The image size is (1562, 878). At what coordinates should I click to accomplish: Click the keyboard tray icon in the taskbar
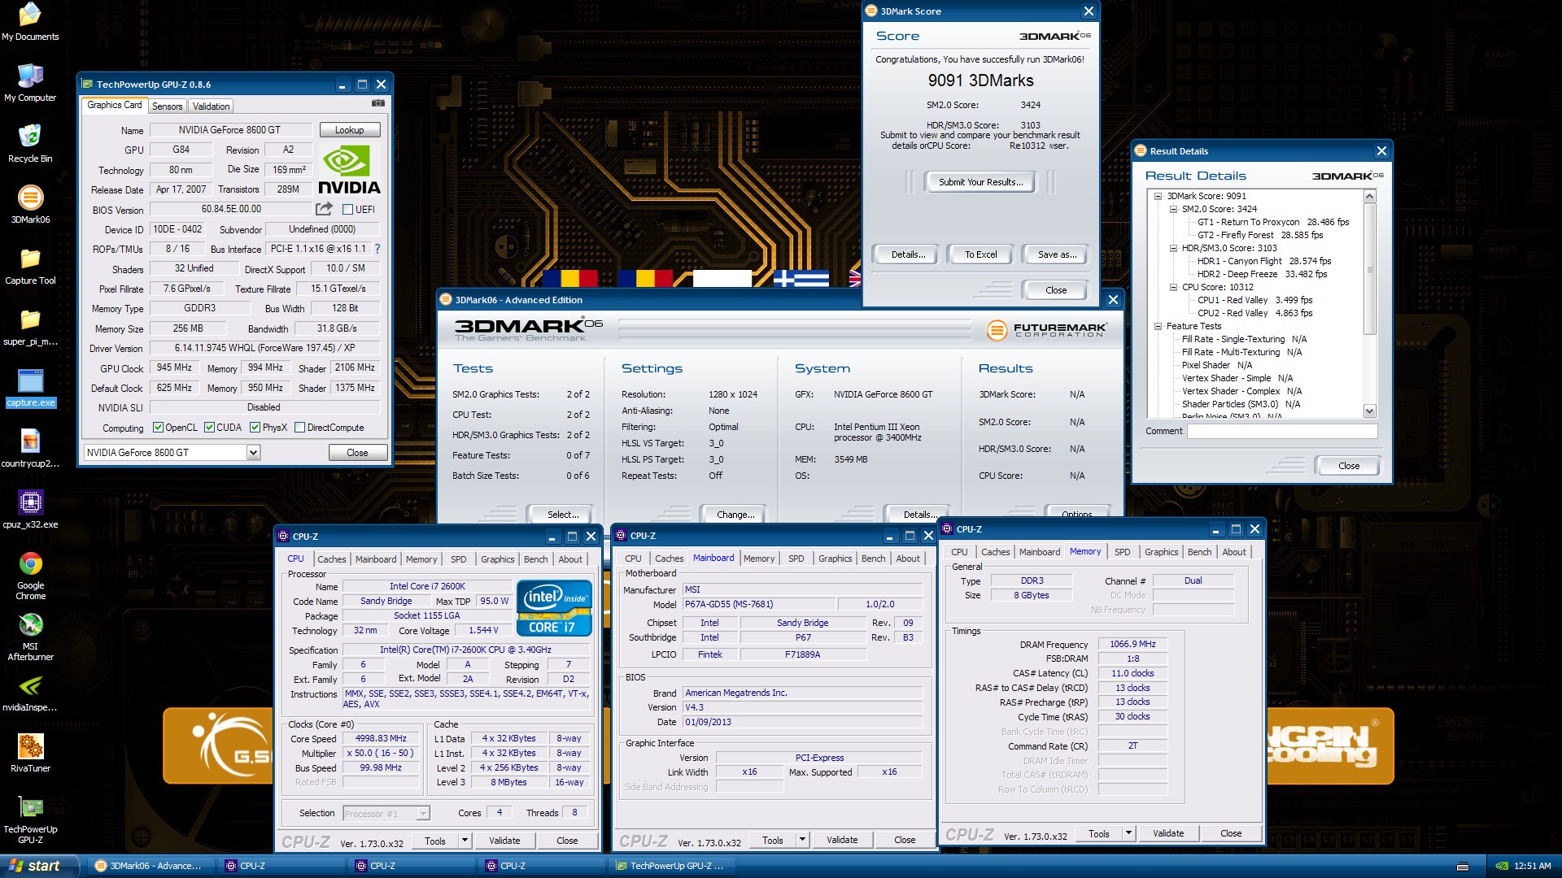pyautogui.click(x=1462, y=866)
